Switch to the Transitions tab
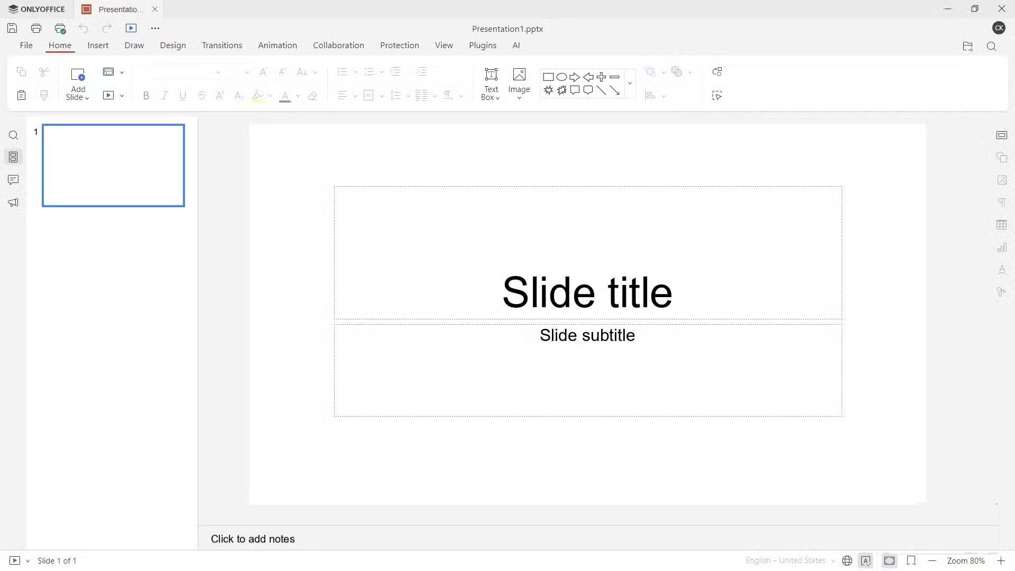The width and height of the screenshot is (1015, 571). (x=222, y=45)
